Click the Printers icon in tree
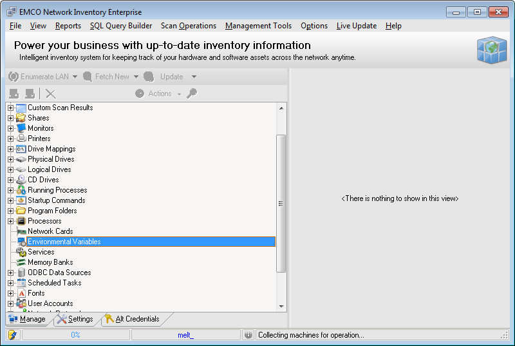The image size is (515, 346). click(x=21, y=139)
